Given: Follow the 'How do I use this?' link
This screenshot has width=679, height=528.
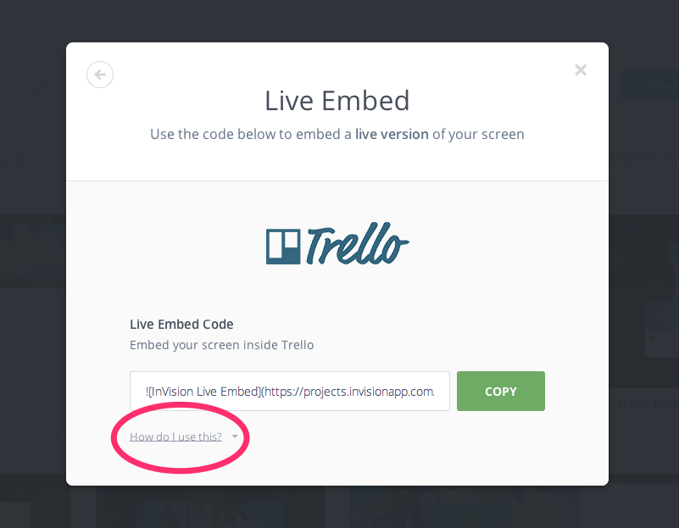Looking at the screenshot, I should click(x=175, y=436).
